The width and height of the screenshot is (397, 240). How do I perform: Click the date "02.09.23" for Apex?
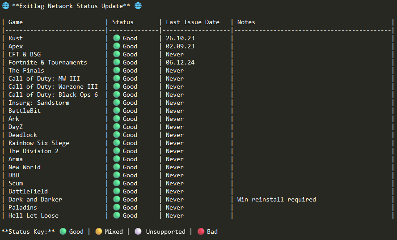(180, 47)
